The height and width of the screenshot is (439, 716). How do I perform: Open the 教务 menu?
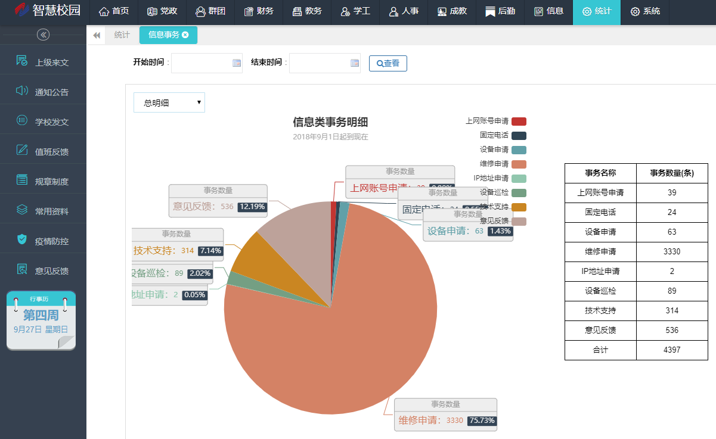(x=307, y=11)
